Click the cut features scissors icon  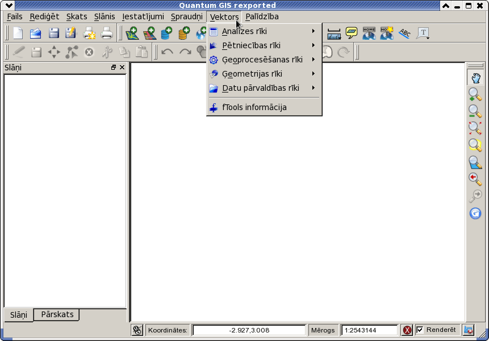click(107, 52)
